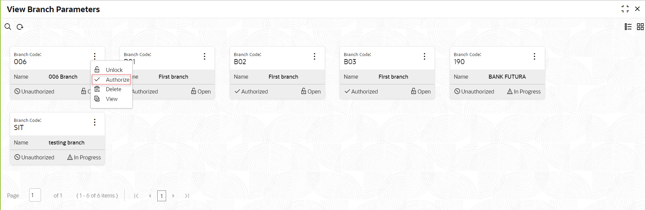Select Unlock from the context menu

tap(114, 70)
